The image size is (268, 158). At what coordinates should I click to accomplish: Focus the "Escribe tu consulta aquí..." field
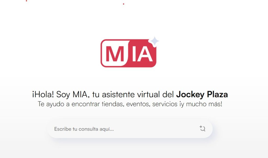point(130,129)
